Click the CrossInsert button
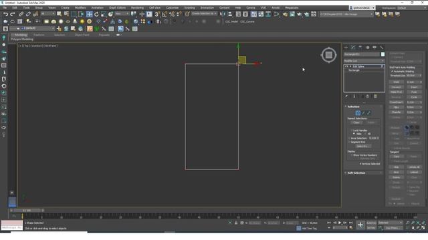Viewport: 428px width, 240px height. [397, 102]
